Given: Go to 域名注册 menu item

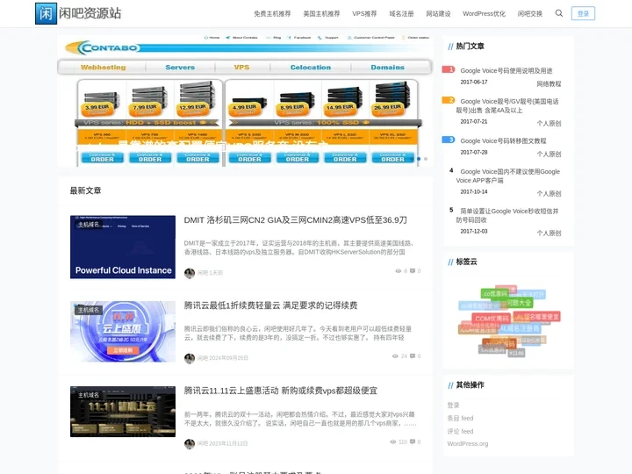Looking at the screenshot, I should coord(401,14).
